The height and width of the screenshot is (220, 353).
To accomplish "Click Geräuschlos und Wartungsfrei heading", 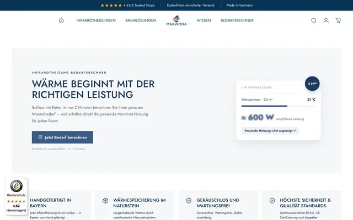I will [x=218, y=203].
